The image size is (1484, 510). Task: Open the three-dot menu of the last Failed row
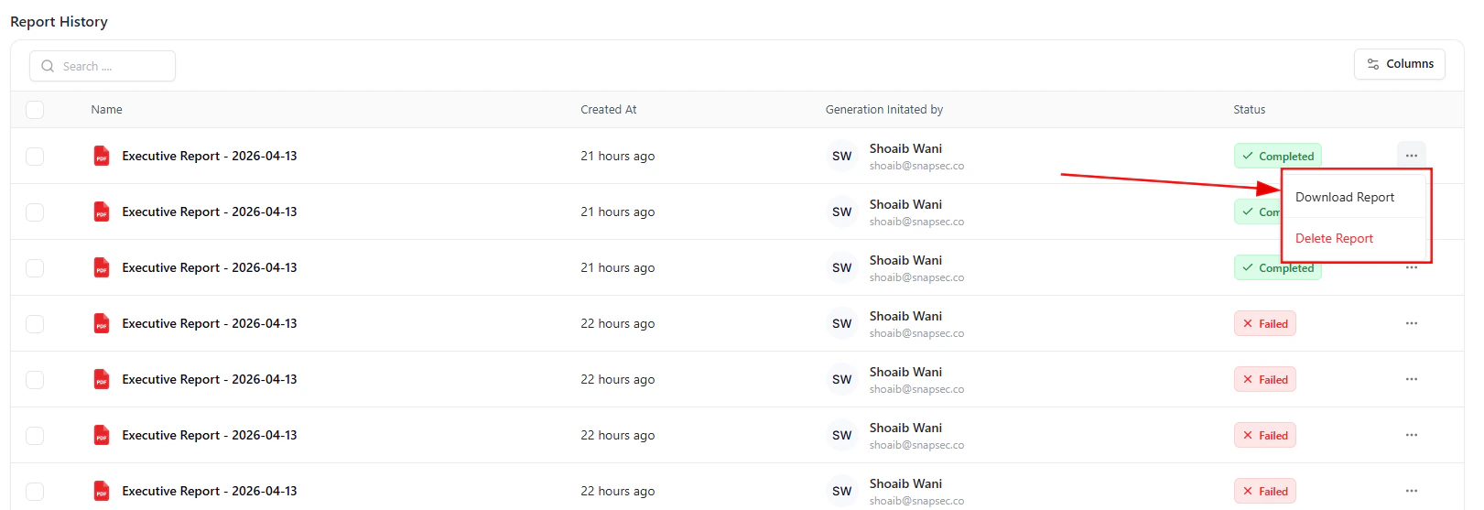(1411, 491)
